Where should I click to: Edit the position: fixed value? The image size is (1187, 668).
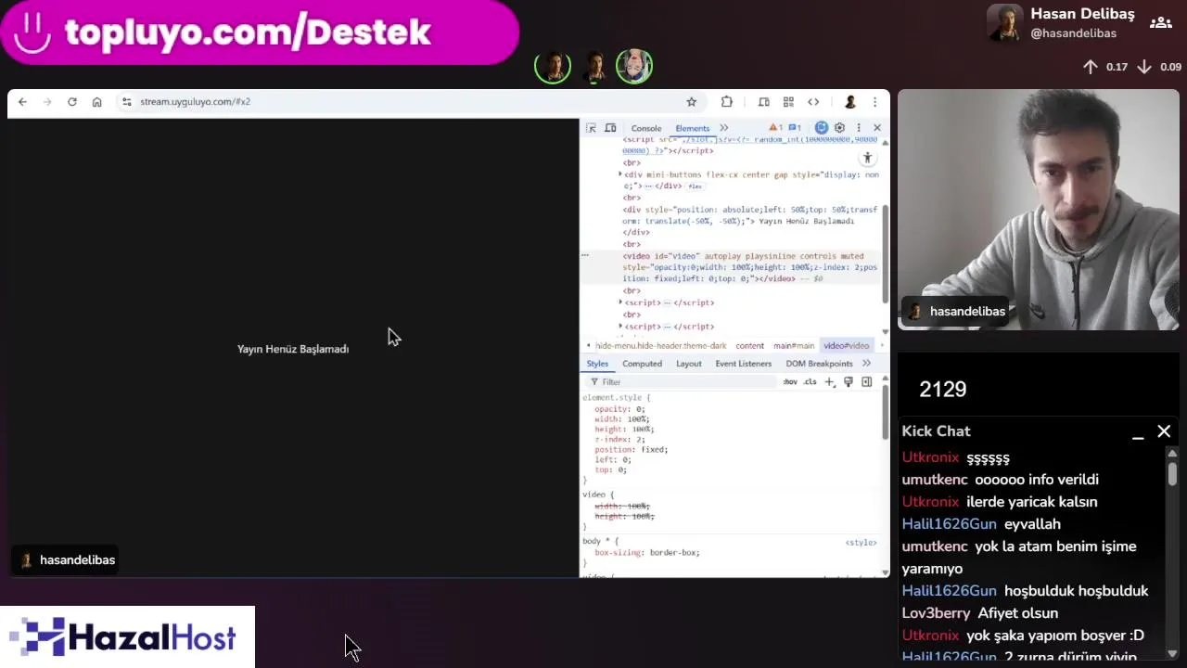coord(653,450)
